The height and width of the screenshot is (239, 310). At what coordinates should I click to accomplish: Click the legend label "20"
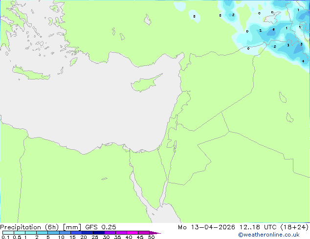tap(84, 237)
